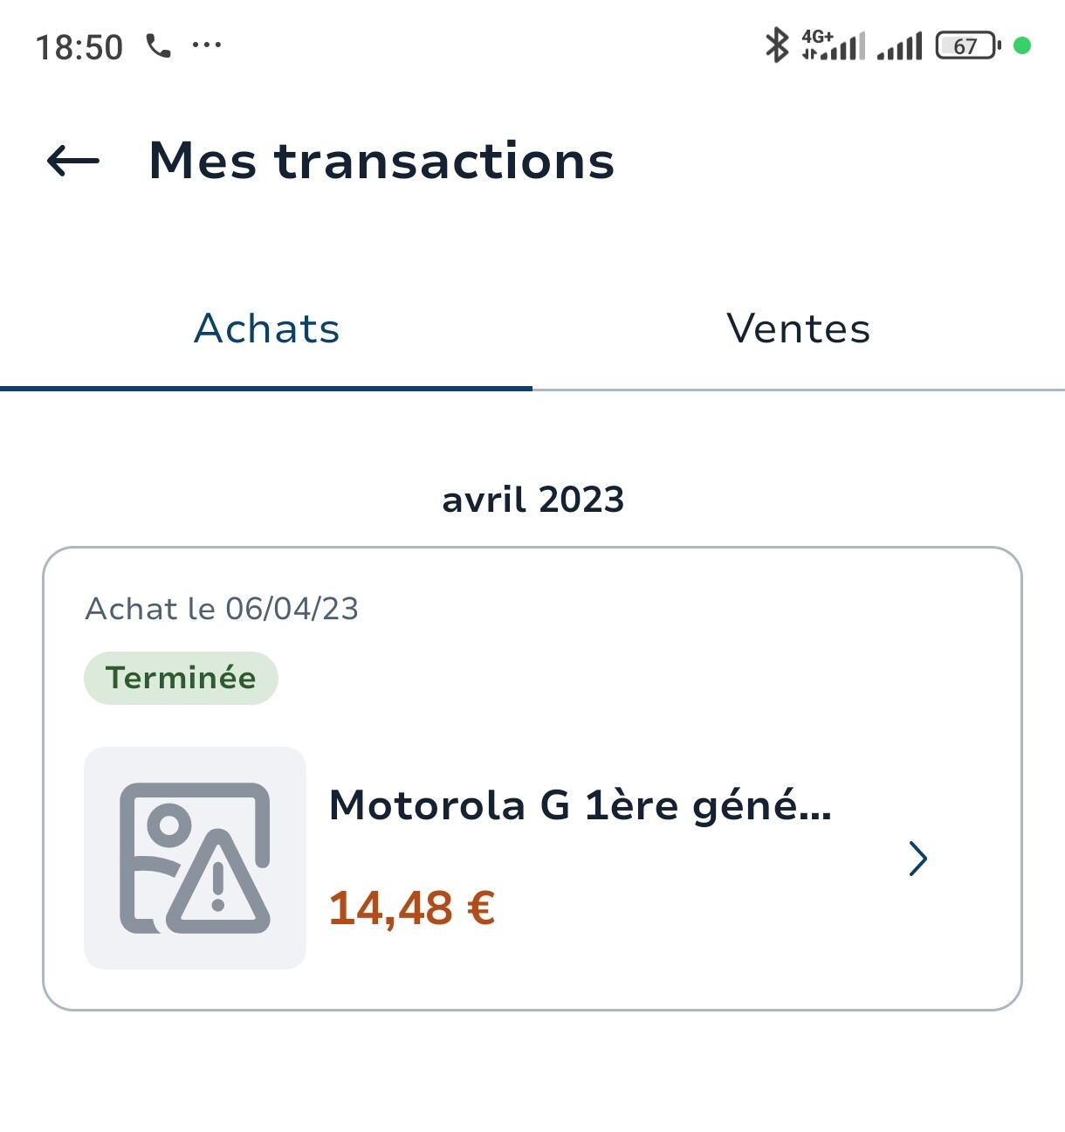Tap the battery level 67 icon

[967, 45]
